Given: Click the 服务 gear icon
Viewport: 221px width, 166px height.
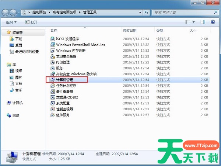Looking at the screenshot, I should pos(53,68).
